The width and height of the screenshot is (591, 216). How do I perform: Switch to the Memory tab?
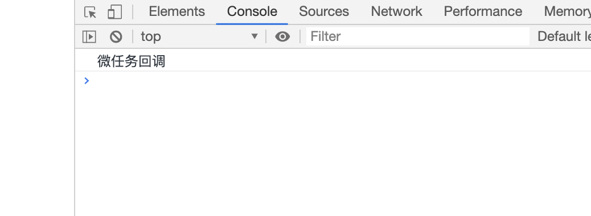(x=567, y=11)
